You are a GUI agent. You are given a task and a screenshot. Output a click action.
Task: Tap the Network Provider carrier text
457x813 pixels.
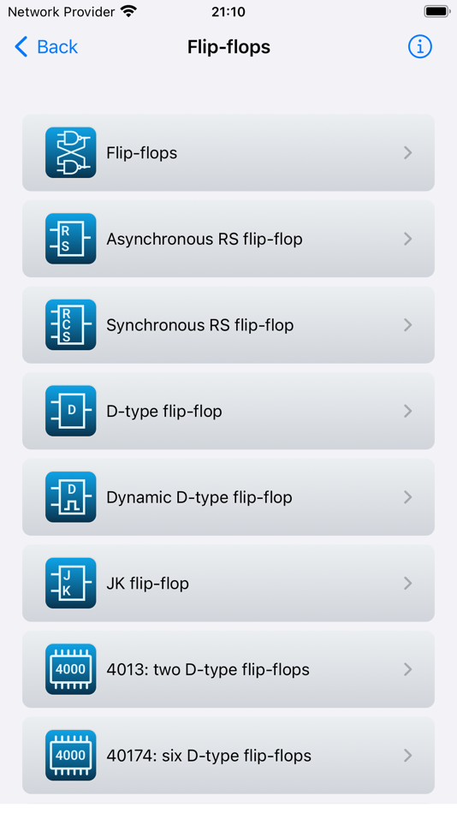[62, 11]
